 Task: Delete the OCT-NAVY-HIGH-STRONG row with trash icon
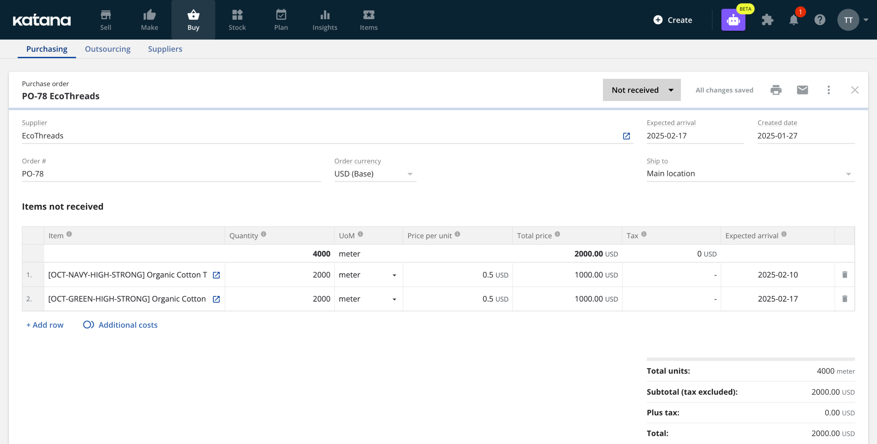pos(845,275)
